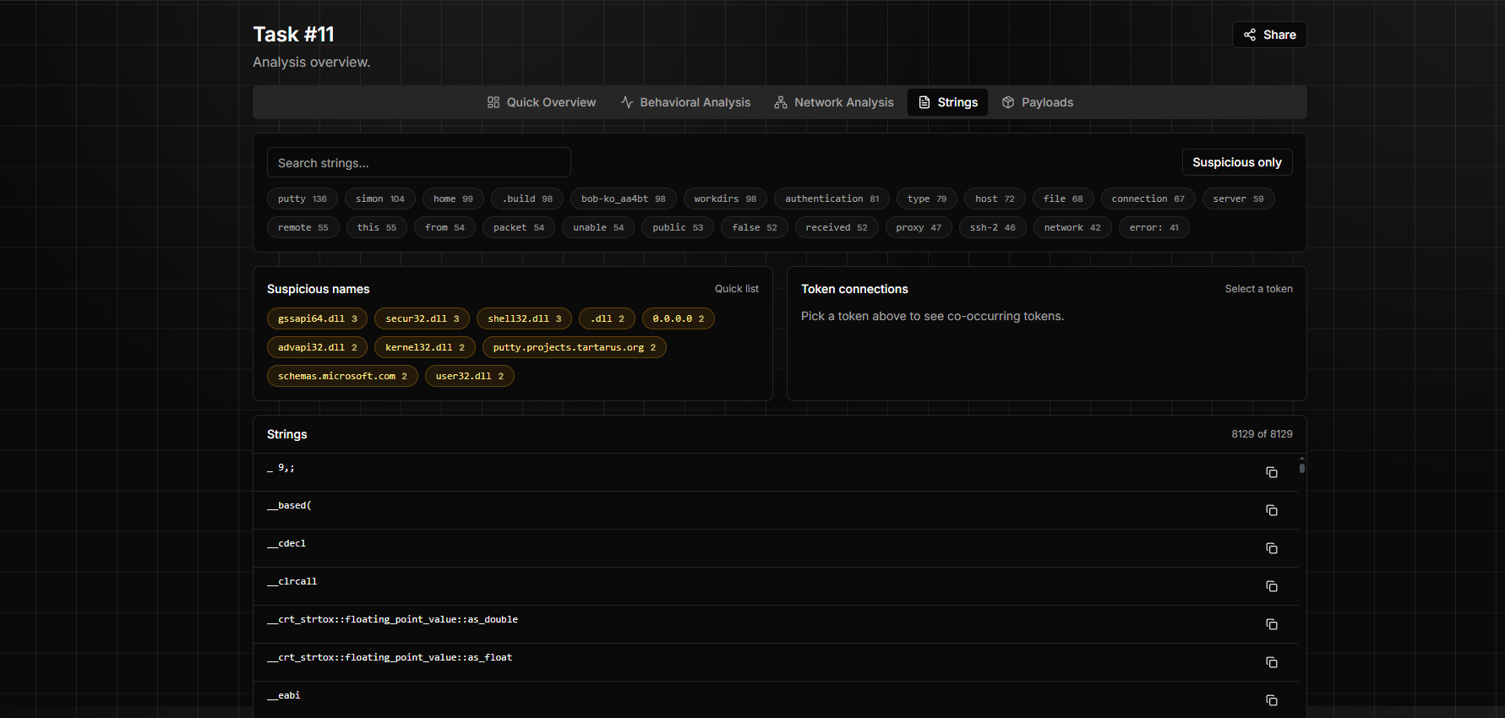The height and width of the screenshot is (718, 1505).
Task: Choose the '.build 98' token
Action: click(527, 199)
